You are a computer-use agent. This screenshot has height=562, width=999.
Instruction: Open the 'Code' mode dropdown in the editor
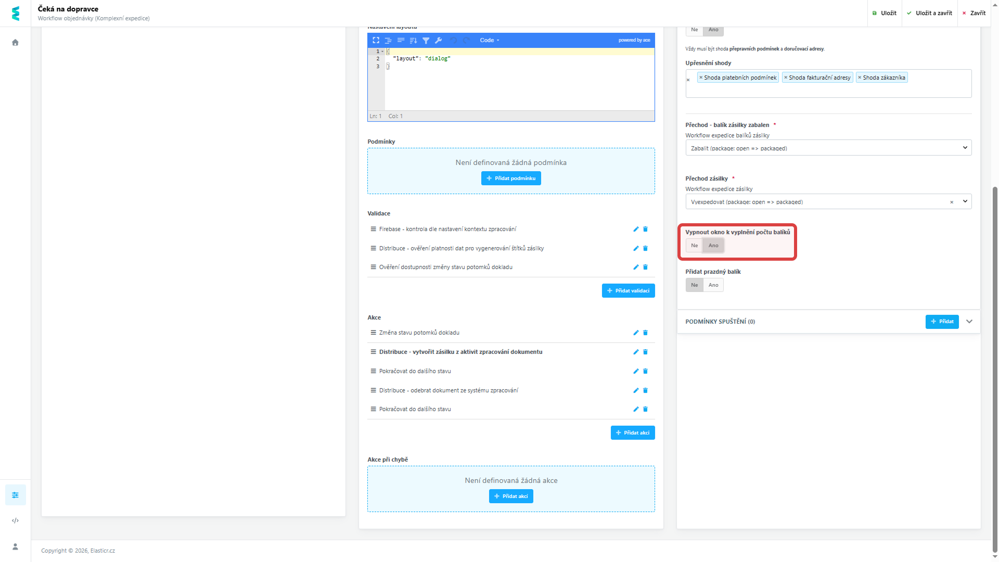coord(489,40)
